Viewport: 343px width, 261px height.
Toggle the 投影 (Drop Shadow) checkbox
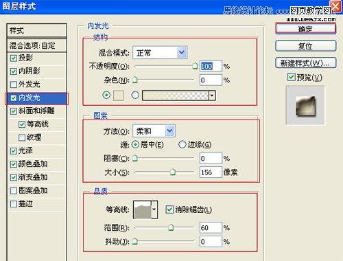[x=14, y=58]
